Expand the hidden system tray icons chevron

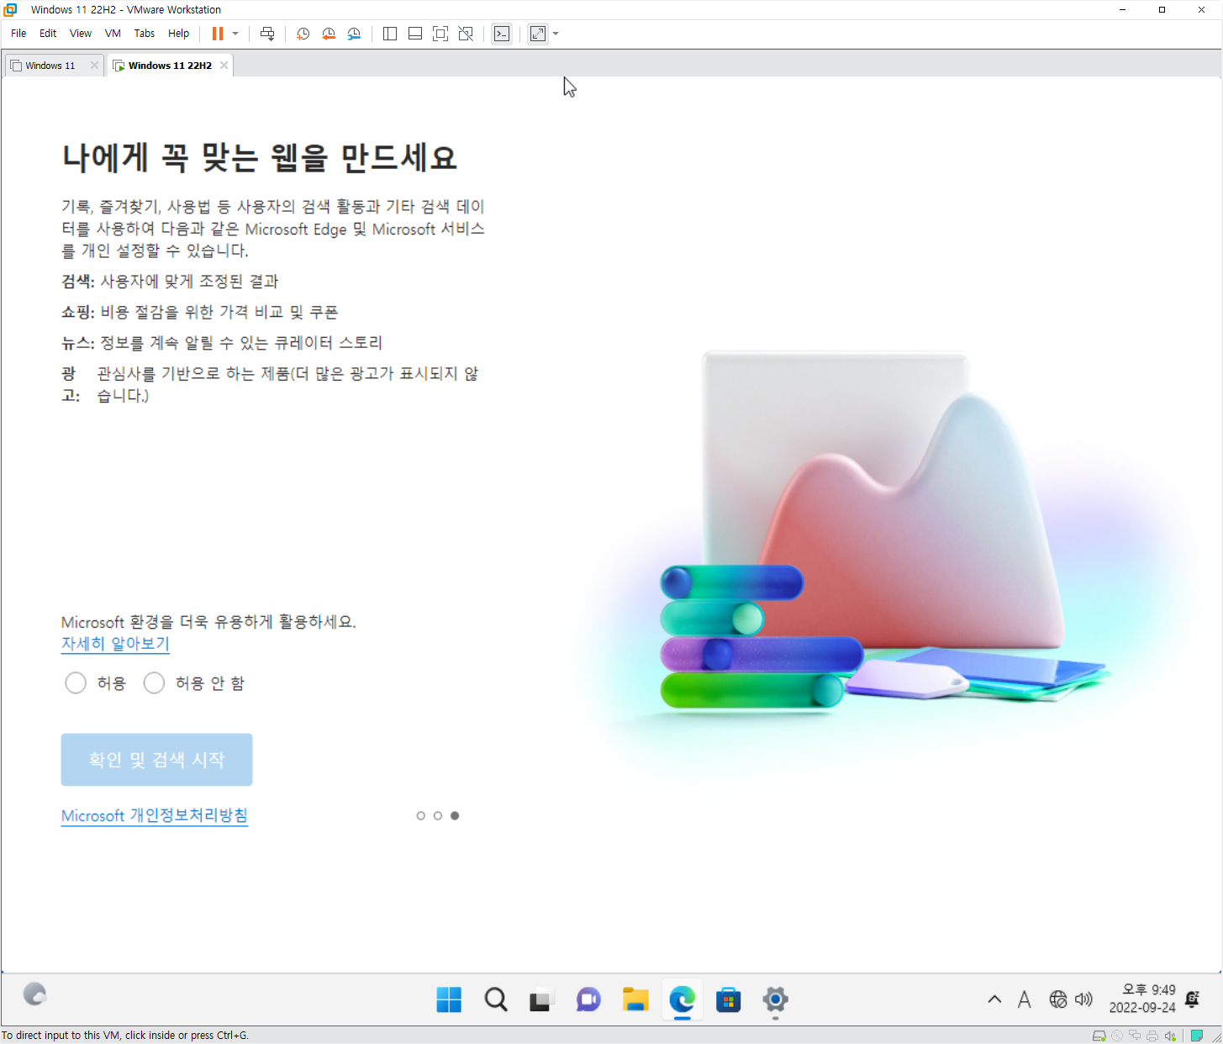point(994,999)
